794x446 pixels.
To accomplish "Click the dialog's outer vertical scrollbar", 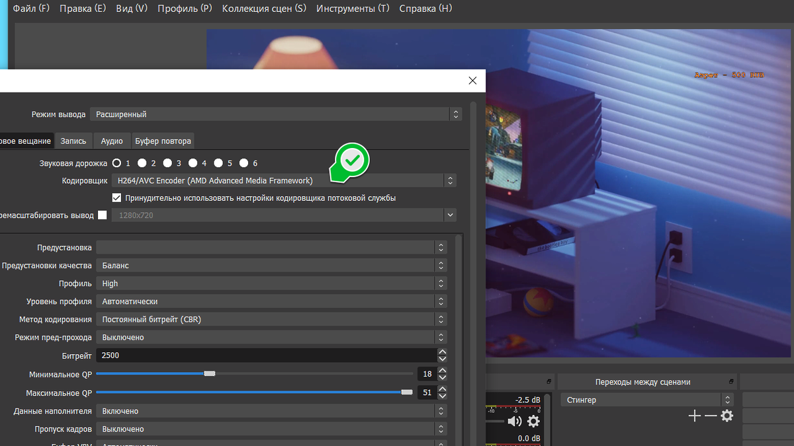I will click(x=473, y=274).
